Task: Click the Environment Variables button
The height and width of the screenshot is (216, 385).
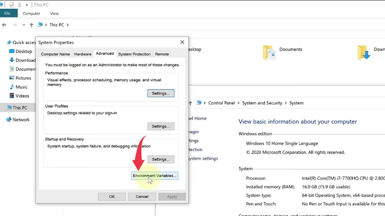Action: pos(155,176)
